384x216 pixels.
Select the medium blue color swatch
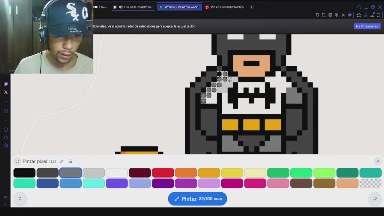pos(70,183)
